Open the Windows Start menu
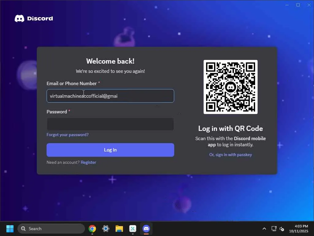 point(10,229)
